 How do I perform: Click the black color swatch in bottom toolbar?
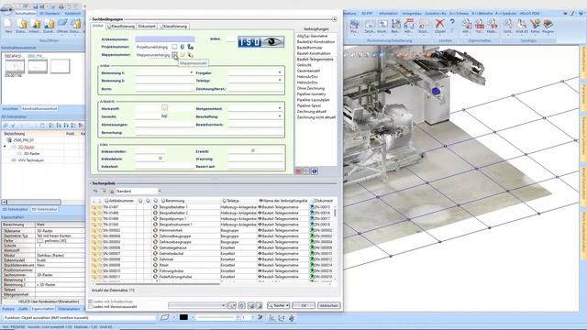coord(183,317)
